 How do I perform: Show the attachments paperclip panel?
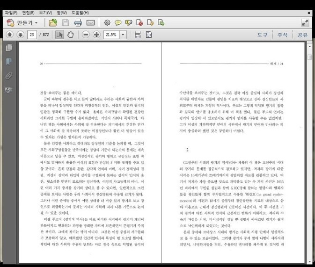9,76
